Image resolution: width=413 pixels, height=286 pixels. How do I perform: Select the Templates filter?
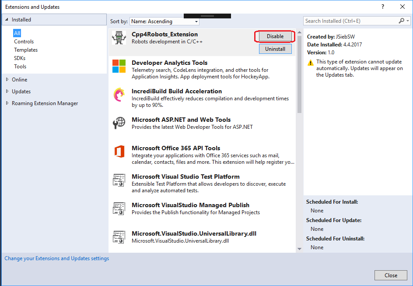click(26, 50)
